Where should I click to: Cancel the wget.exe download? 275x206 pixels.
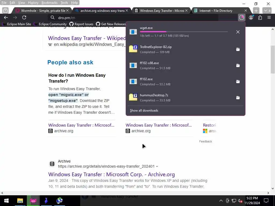coord(238,32)
